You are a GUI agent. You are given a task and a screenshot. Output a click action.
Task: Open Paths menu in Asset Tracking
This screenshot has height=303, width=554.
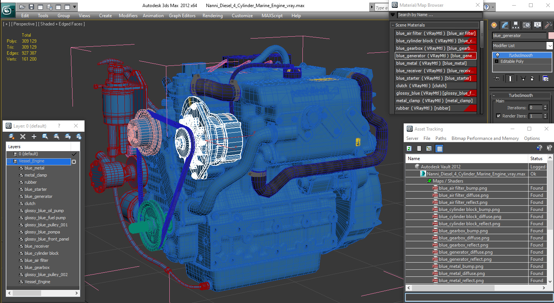441,138
